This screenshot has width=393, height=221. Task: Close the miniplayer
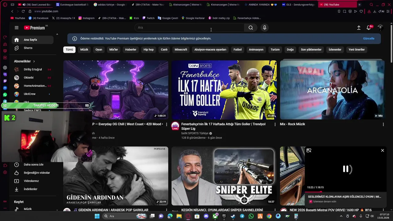point(382,150)
